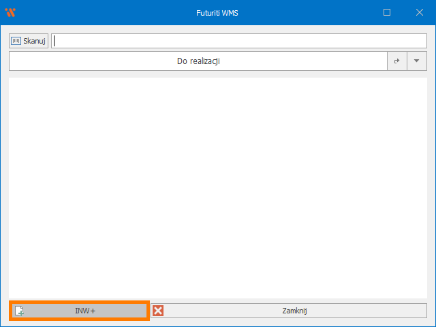Expand the dropdown arrow next to Do realizacji
The height and width of the screenshot is (327, 436).
point(416,61)
